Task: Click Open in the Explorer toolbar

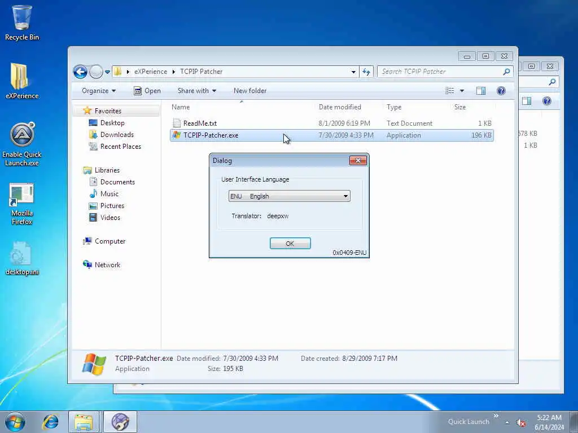Action: tap(147, 91)
